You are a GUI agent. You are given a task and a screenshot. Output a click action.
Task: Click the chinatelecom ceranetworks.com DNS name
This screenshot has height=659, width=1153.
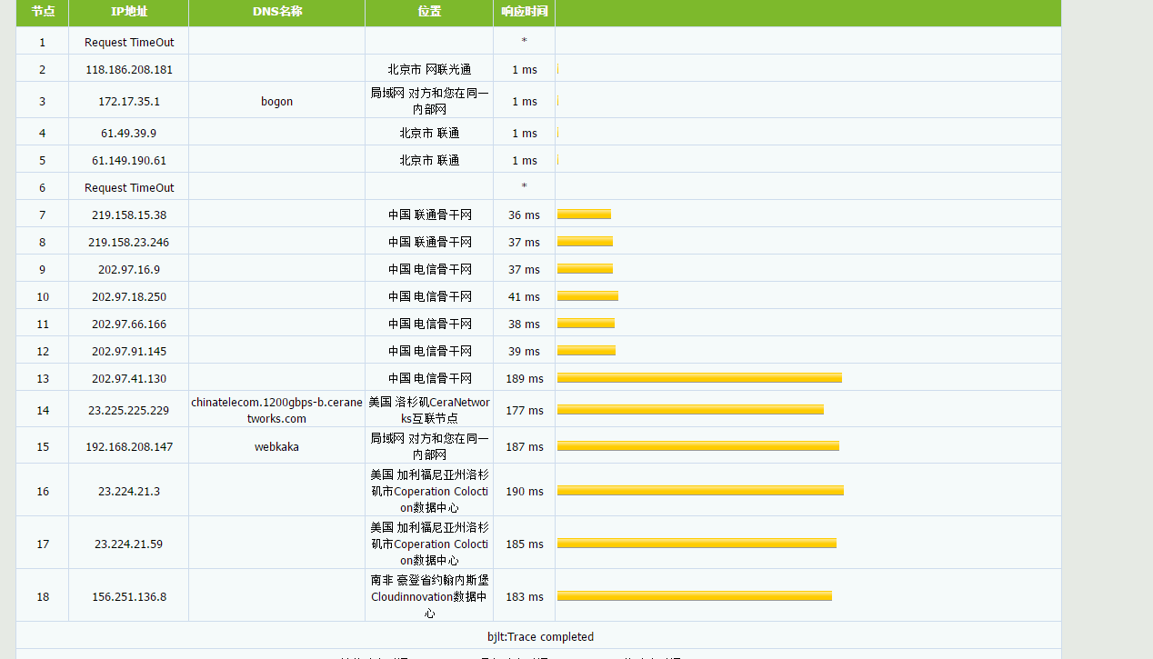pos(276,410)
